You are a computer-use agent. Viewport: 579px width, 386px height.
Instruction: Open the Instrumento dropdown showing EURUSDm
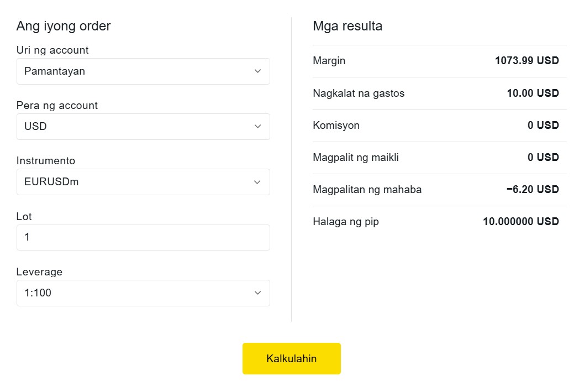[143, 182]
